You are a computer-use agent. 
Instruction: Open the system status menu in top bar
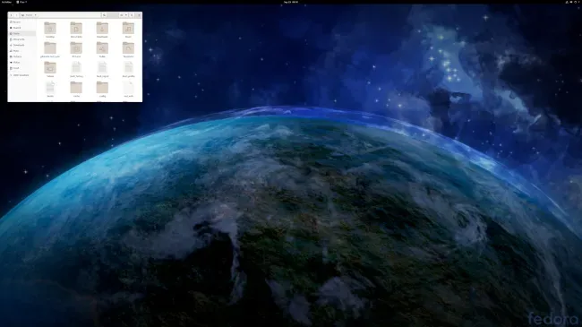click(572, 2)
